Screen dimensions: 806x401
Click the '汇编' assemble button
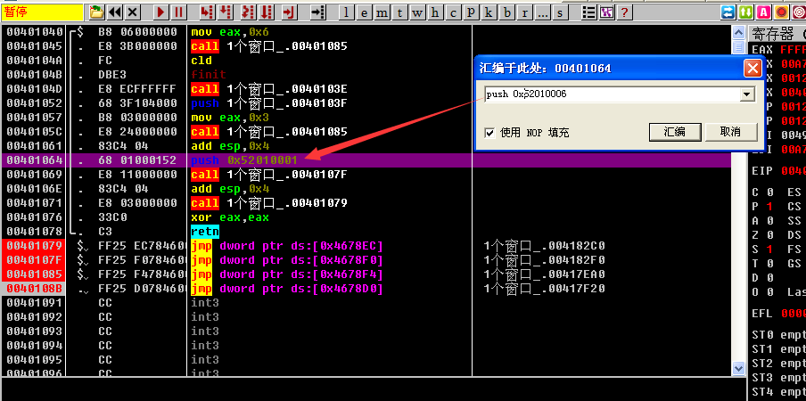675,132
